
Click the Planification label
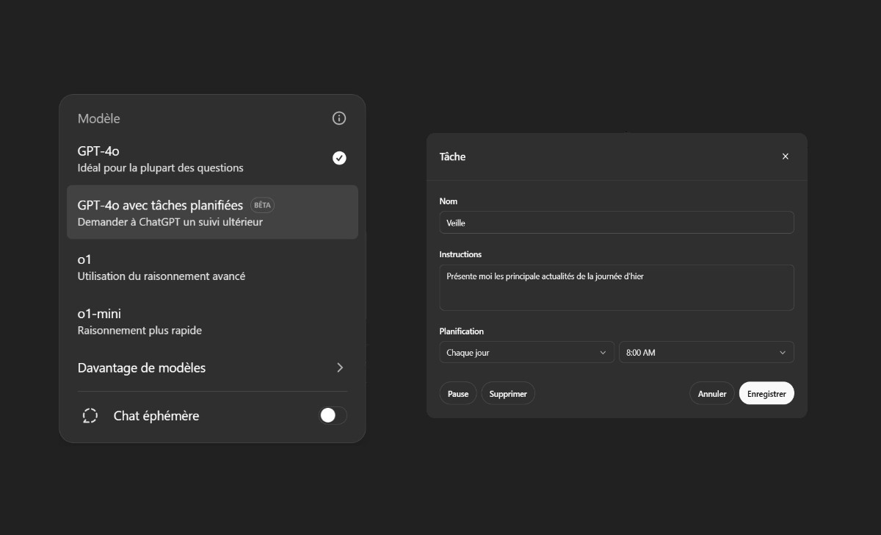click(462, 331)
